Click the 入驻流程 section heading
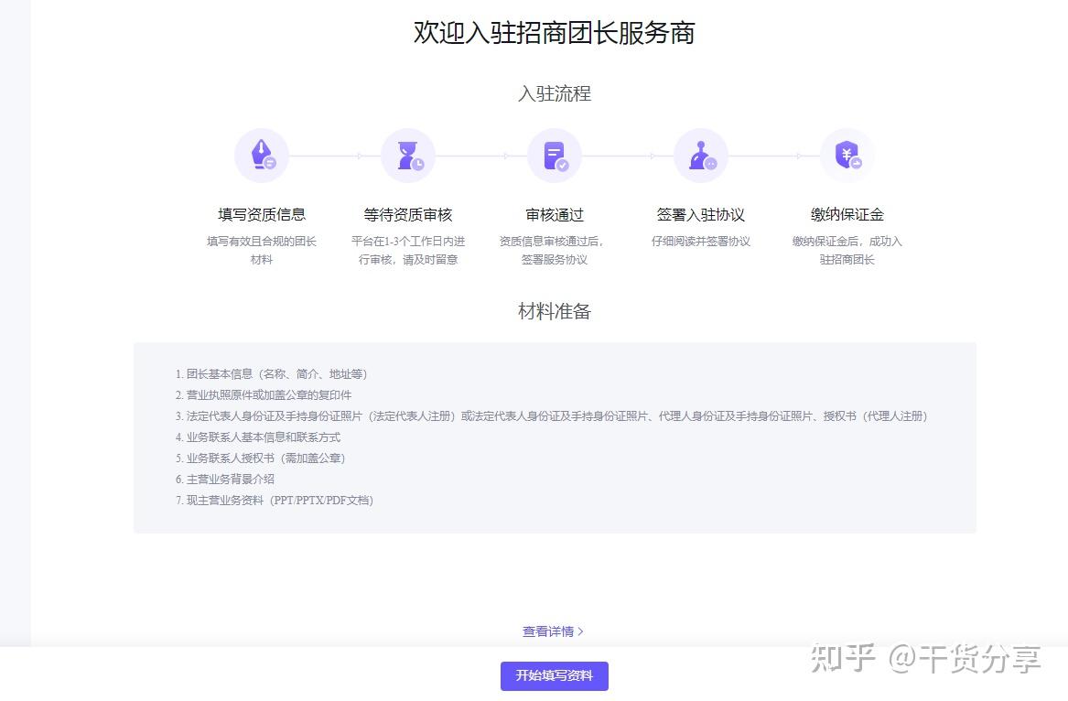Image resolution: width=1068 pixels, height=701 pixels. (555, 93)
